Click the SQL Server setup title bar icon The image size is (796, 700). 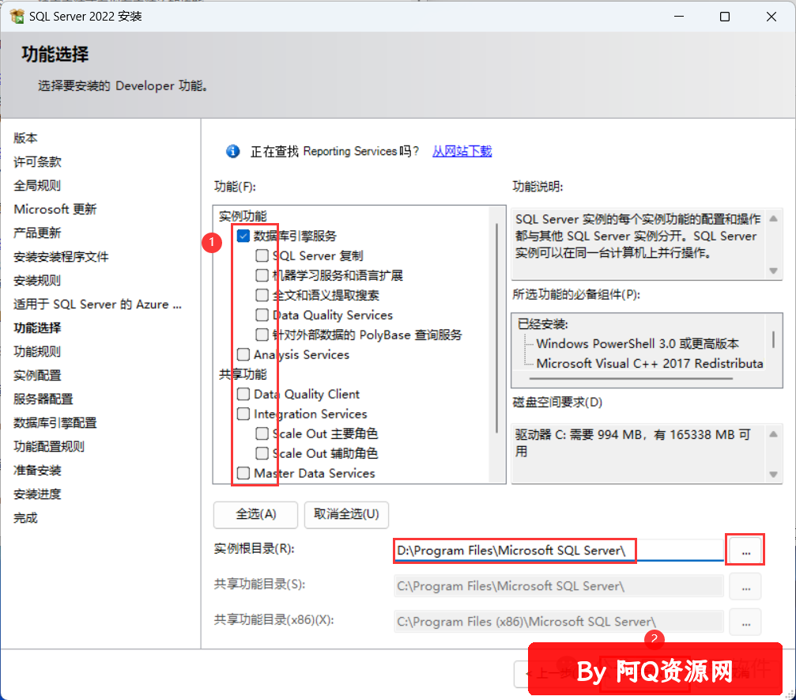point(17,17)
